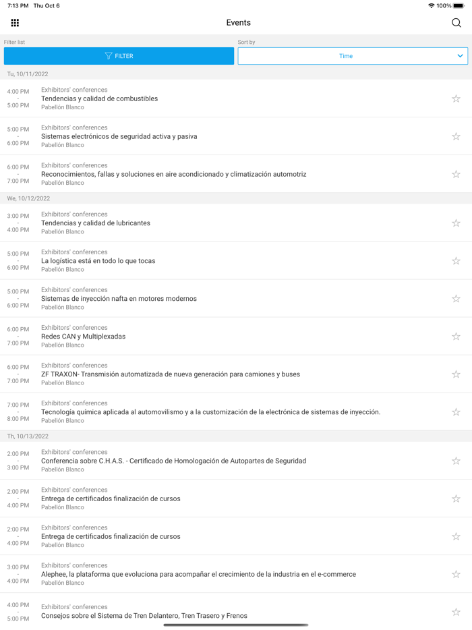Star the Sistemas de inyección nafta event
The image size is (472, 630).
pyautogui.click(x=456, y=299)
